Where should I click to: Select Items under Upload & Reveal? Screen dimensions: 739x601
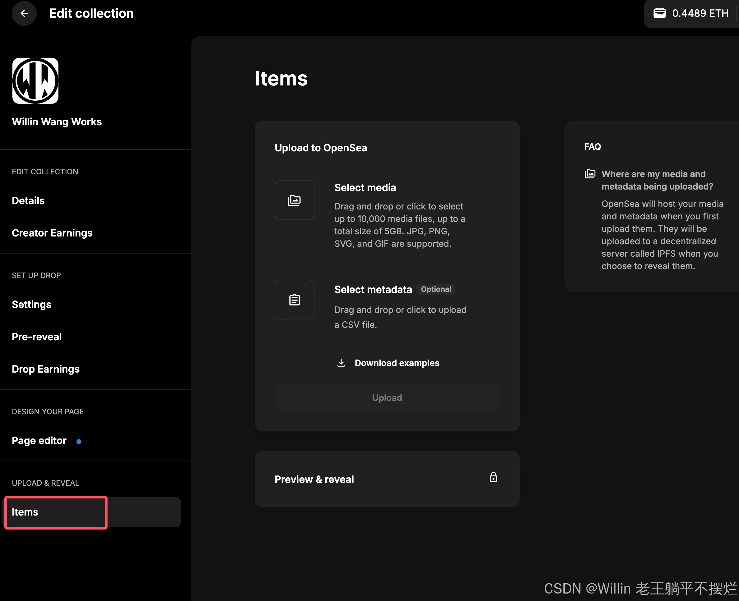25,512
